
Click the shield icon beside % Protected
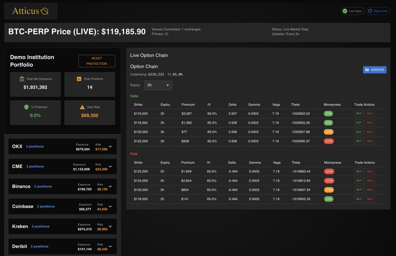(26, 107)
